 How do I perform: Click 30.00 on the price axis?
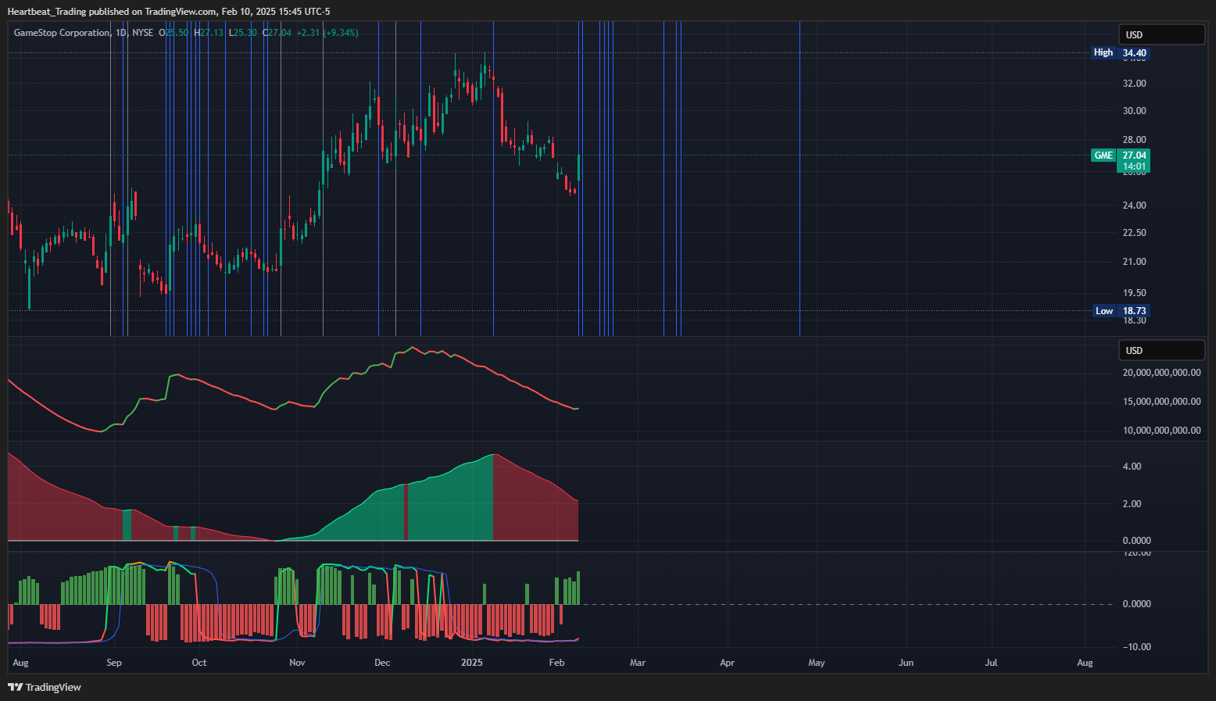(1135, 111)
